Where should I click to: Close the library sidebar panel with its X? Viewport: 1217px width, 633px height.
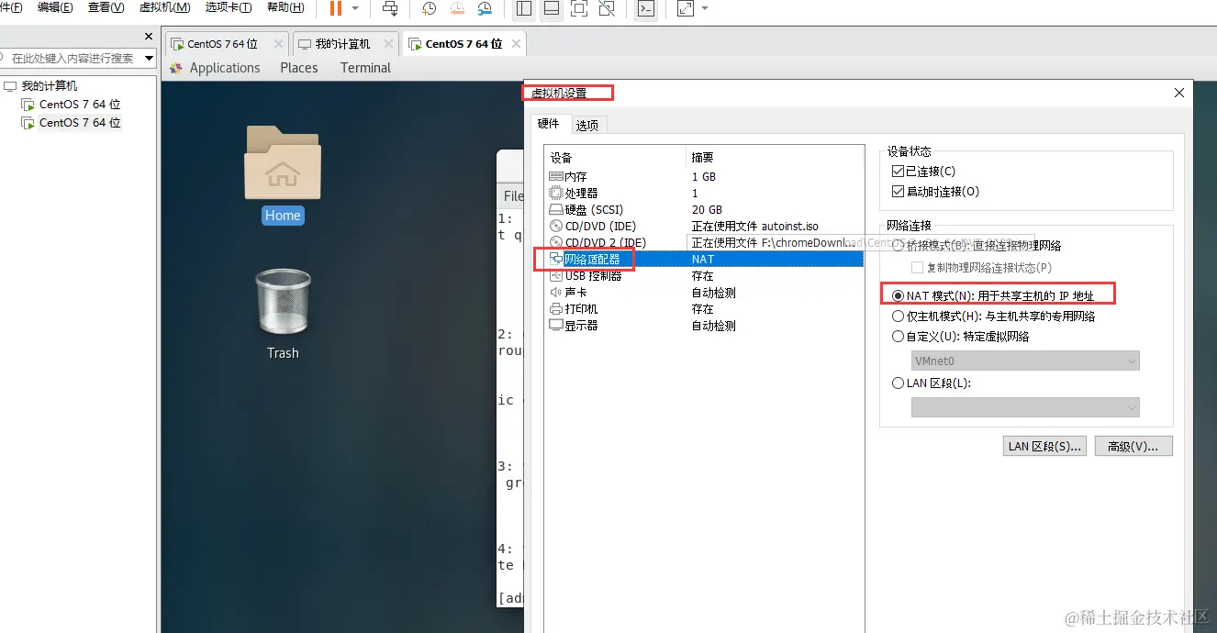tap(150, 37)
